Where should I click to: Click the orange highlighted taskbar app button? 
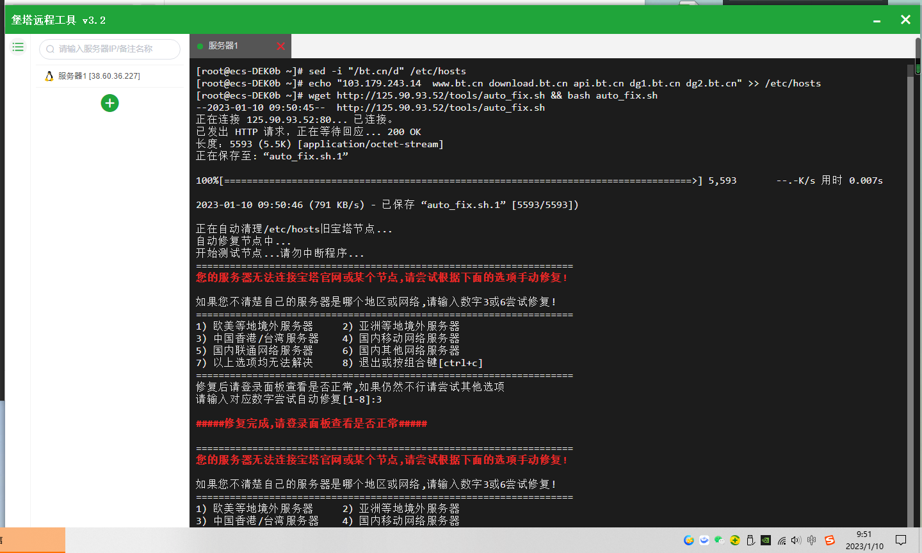coord(33,540)
